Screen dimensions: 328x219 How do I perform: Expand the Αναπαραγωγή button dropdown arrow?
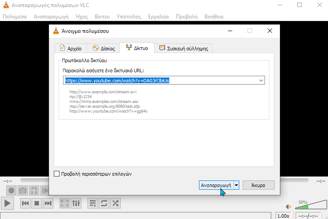pyautogui.click(x=236, y=185)
